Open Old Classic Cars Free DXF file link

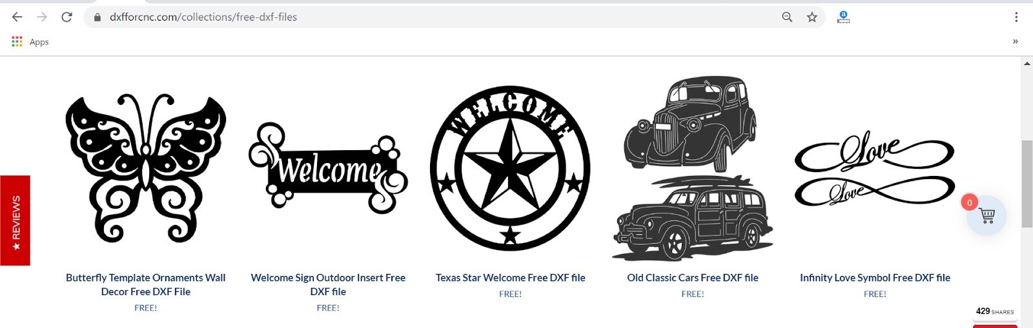click(693, 278)
